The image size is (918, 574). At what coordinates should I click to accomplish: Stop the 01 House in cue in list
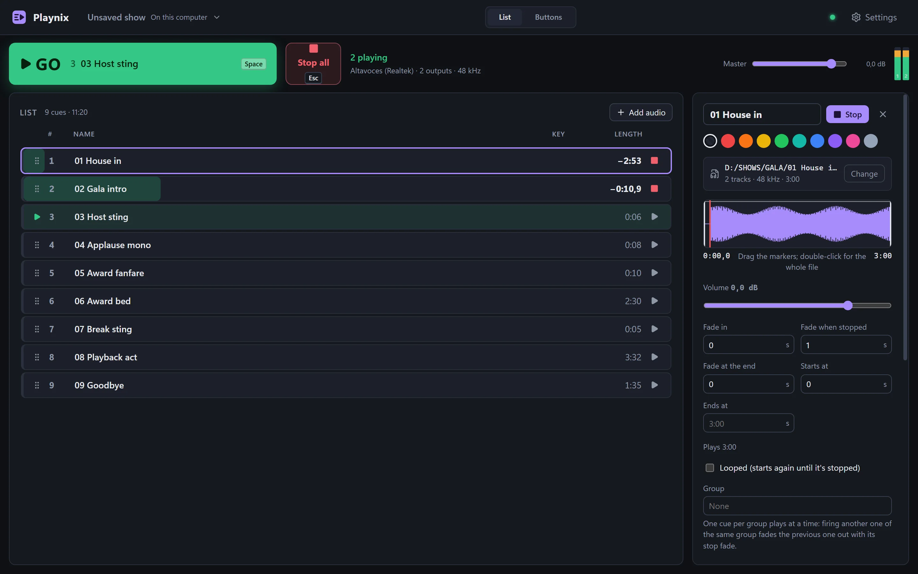tap(654, 161)
